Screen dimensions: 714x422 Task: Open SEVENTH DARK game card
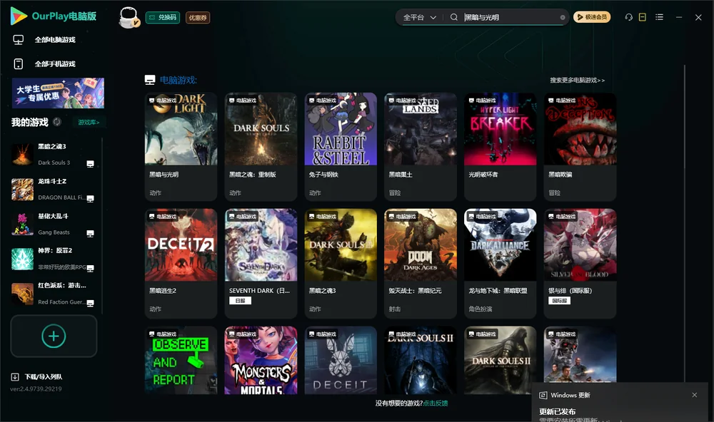click(261, 263)
